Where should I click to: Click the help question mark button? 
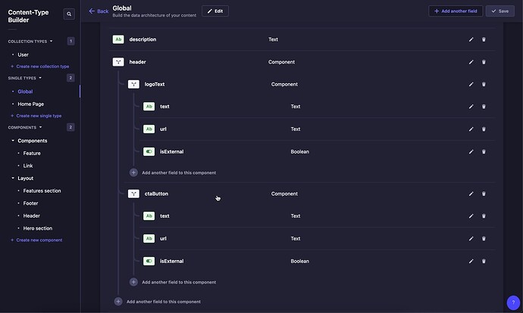click(x=513, y=302)
